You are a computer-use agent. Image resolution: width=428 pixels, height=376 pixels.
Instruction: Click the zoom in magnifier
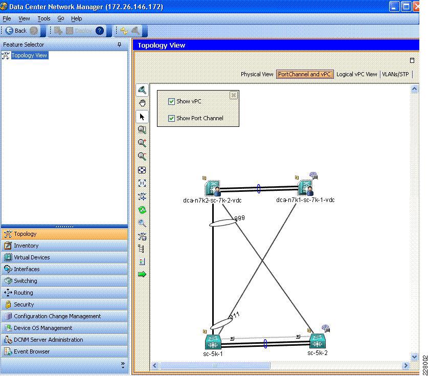point(142,143)
